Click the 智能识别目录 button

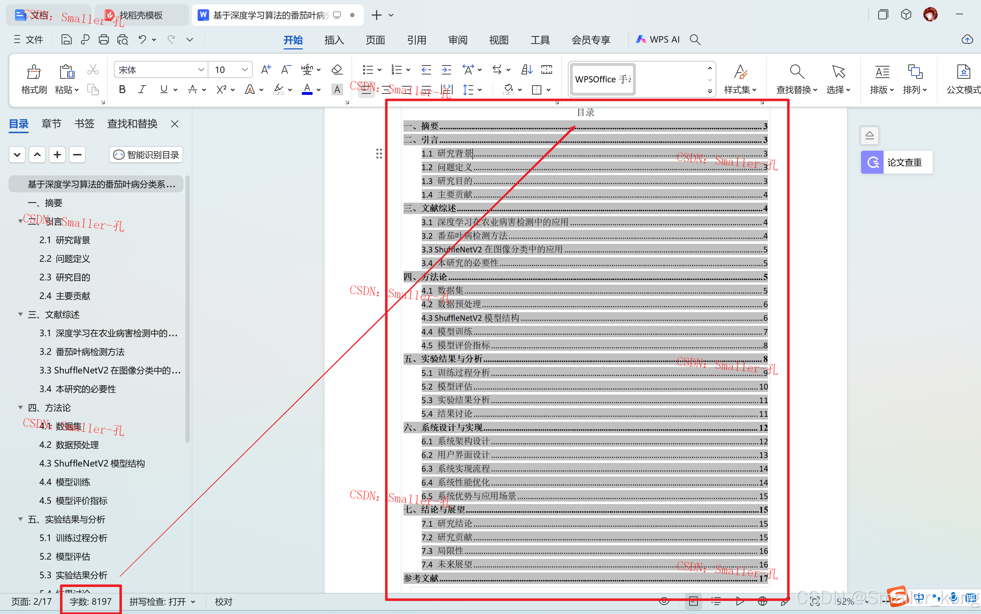[x=146, y=155]
